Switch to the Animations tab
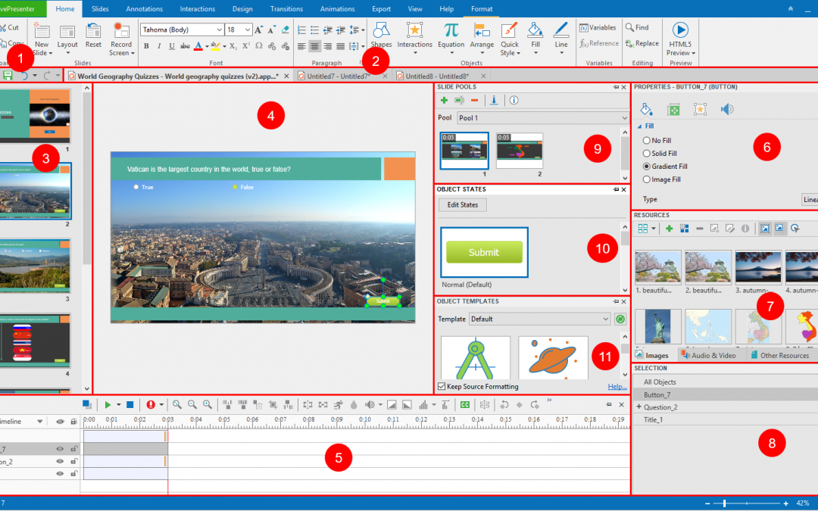Viewport: 818px width, 511px height. [337, 9]
